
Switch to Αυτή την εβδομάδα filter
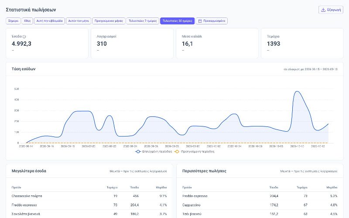pyautogui.click(x=49, y=21)
